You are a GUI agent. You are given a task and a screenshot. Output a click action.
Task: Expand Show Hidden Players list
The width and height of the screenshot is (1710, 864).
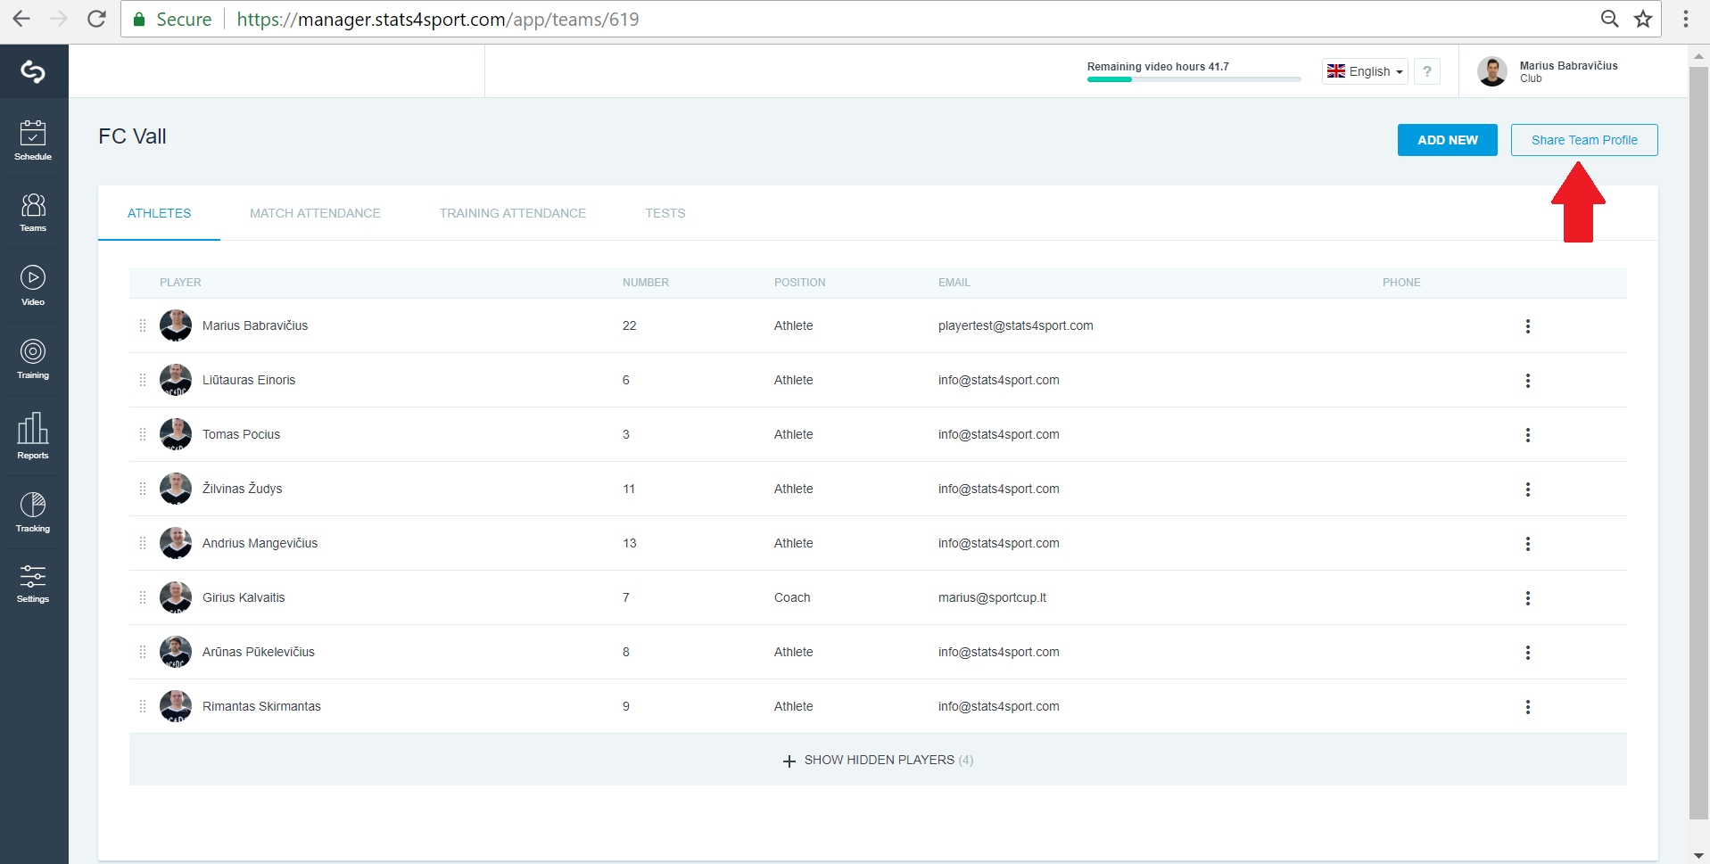(x=878, y=760)
